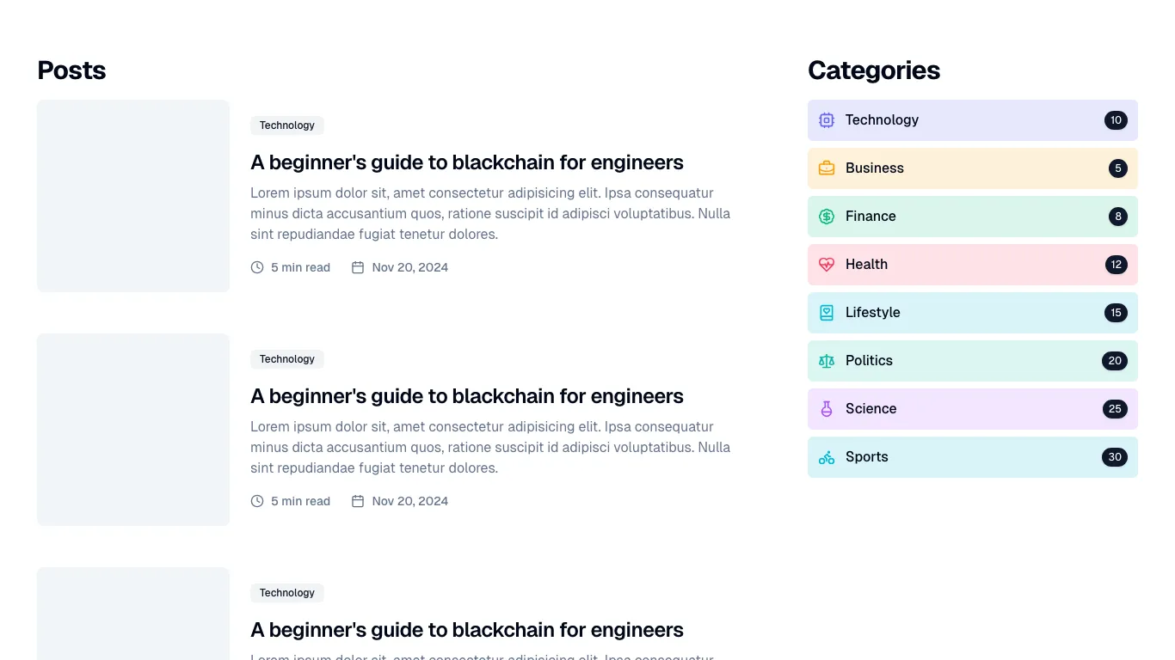Click the Technology tag on the third post

coord(287,593)
